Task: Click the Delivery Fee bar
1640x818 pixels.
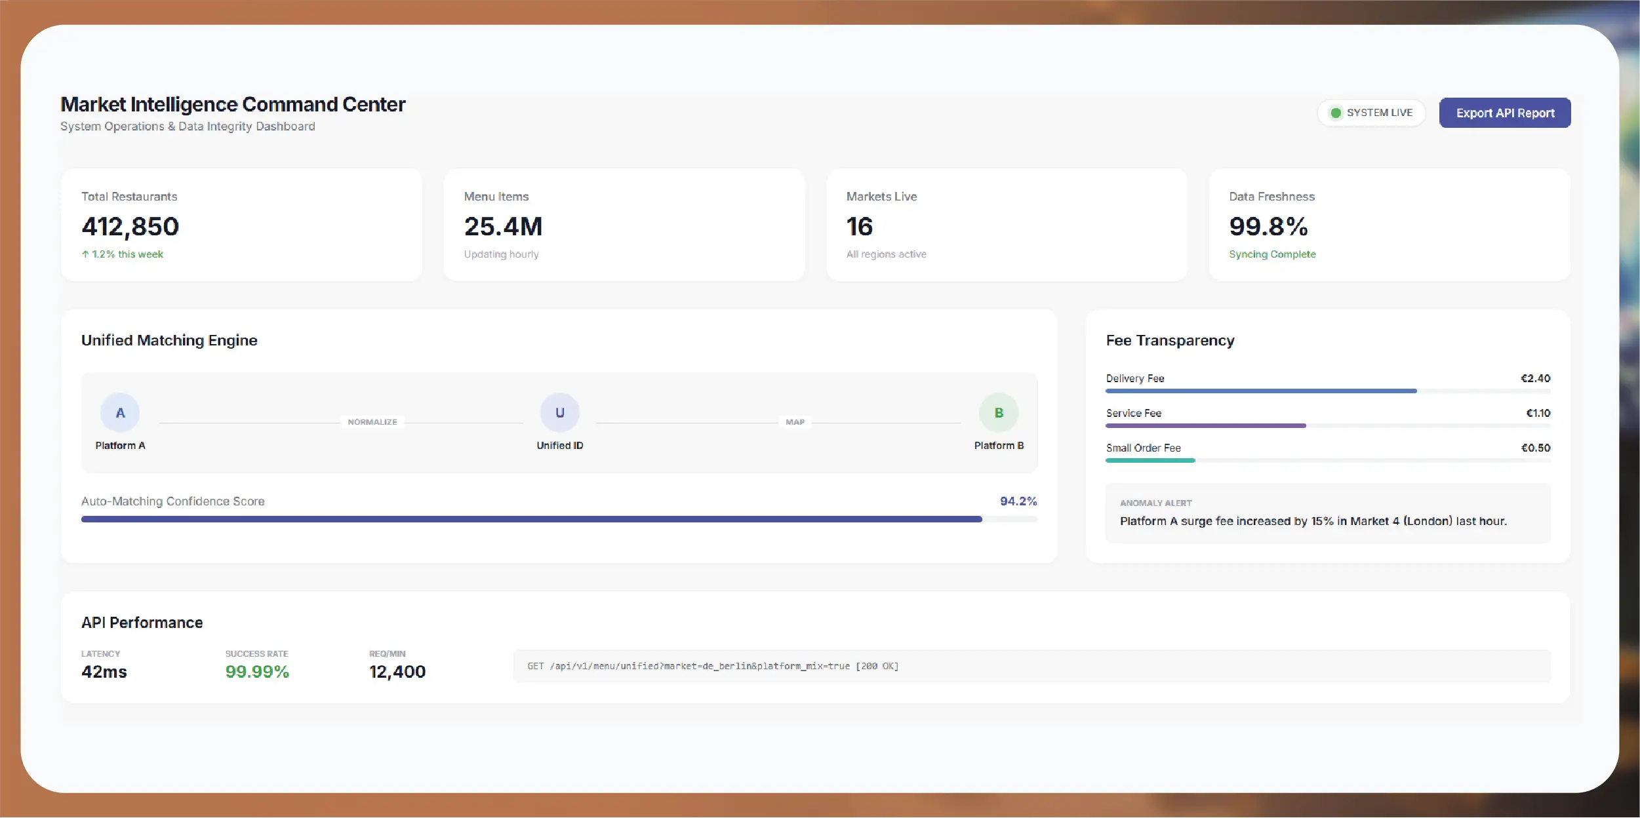Action: pos(1328,391)
